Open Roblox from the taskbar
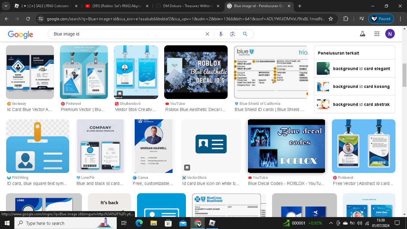 click(x=212, y=223)
